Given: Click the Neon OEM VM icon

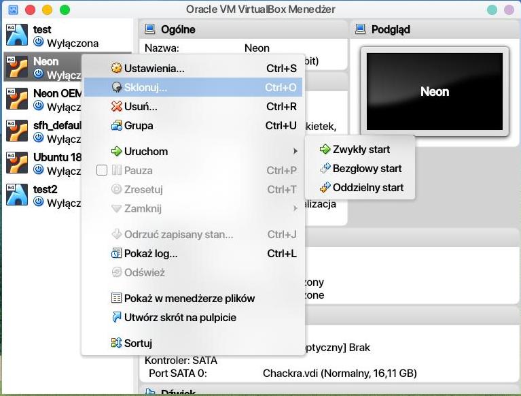Looking at the screenshot, I should pos(17,99).
